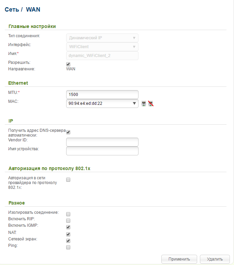Disable automatic DNS server address checkbox
This screenshot has width=234, height=265.
[x=68, y=132]
